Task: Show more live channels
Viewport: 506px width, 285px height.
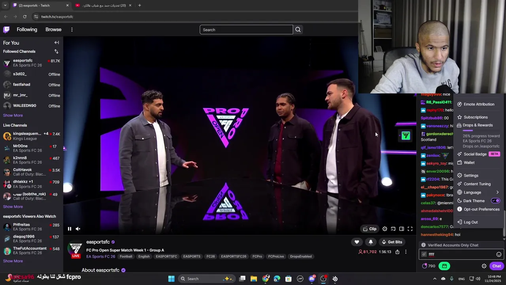Action: 13,207
